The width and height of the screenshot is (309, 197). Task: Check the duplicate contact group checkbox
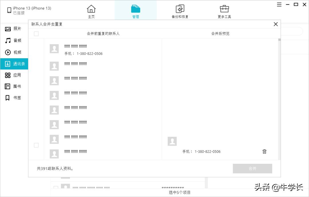click(36, 145)
